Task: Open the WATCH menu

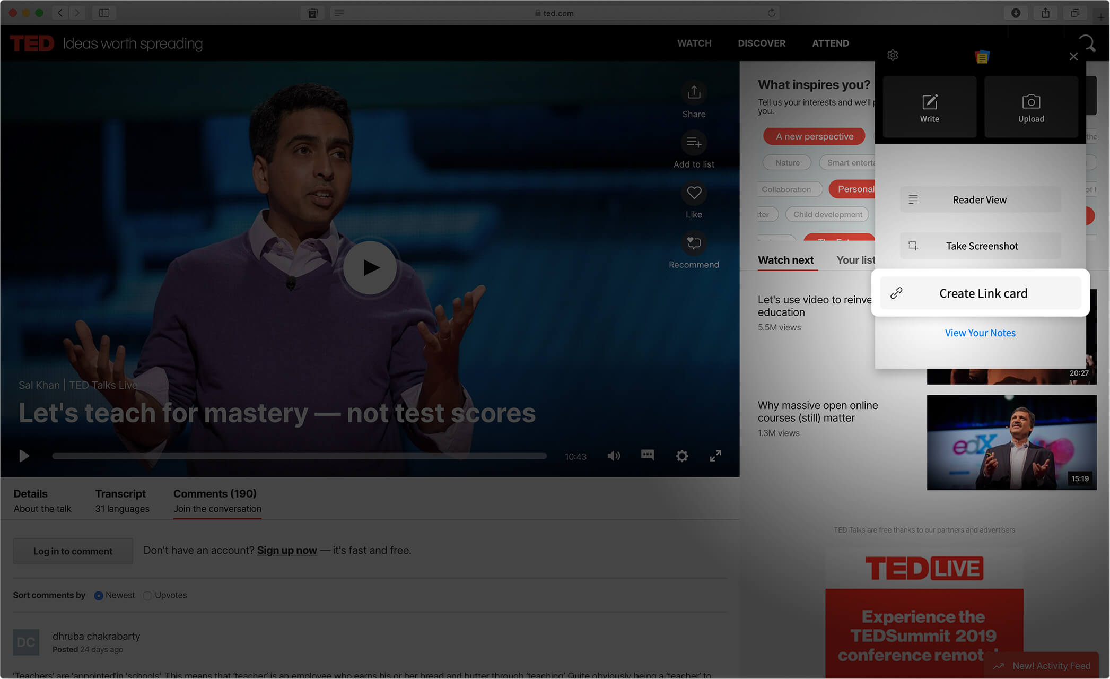Action: pyautogui.click(x=694, y=43)
